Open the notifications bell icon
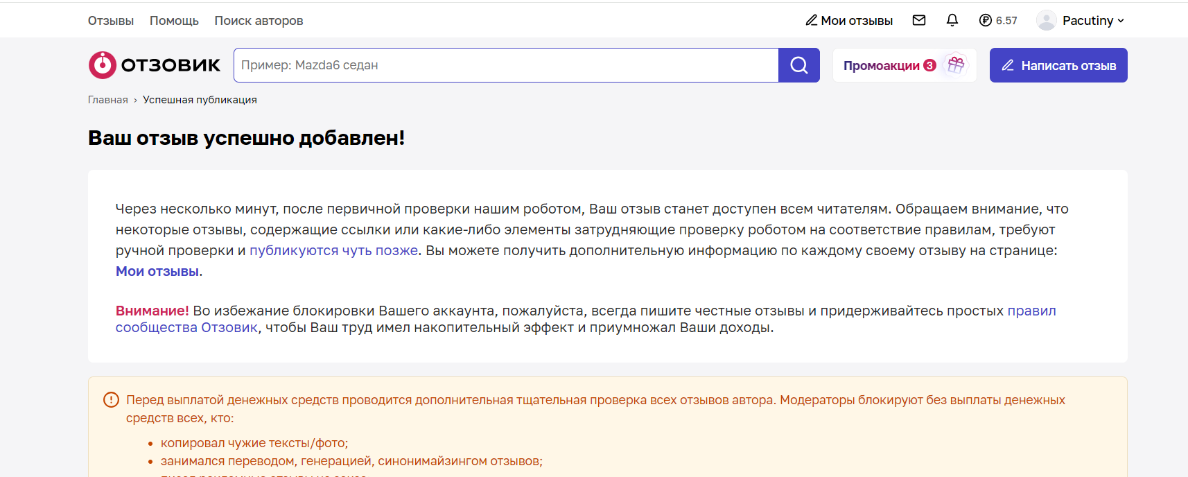This screenshot has width=1188, height=477. 952,20
